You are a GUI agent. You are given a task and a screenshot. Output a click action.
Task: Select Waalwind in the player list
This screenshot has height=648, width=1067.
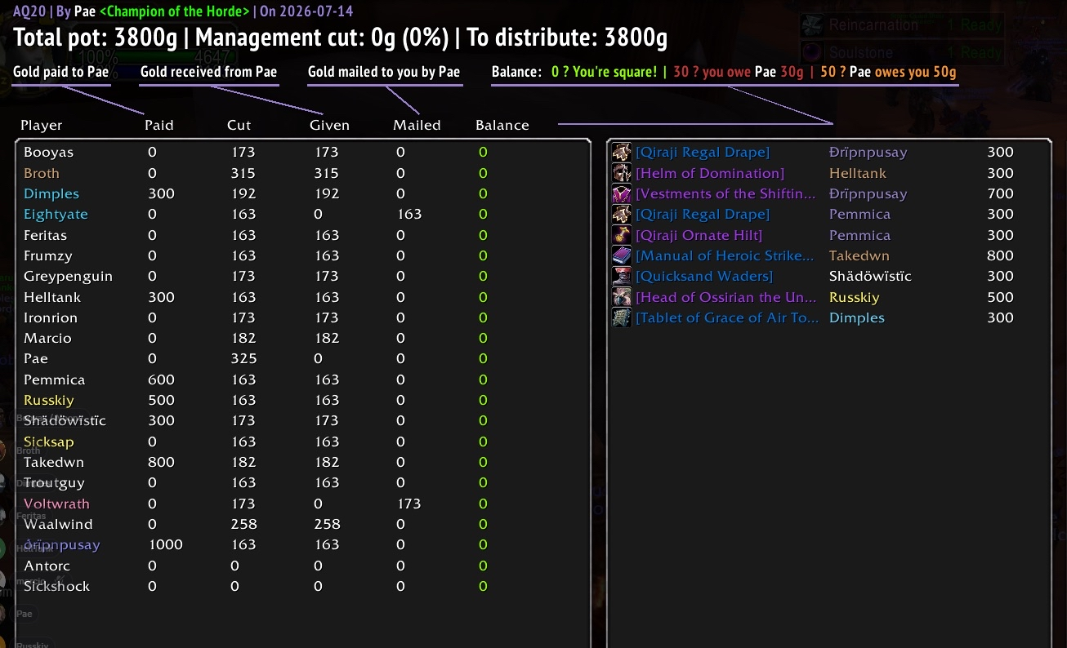(58, 524)
